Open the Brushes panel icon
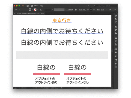The width and height of the screenshot is (131, 98). (116, 30)
